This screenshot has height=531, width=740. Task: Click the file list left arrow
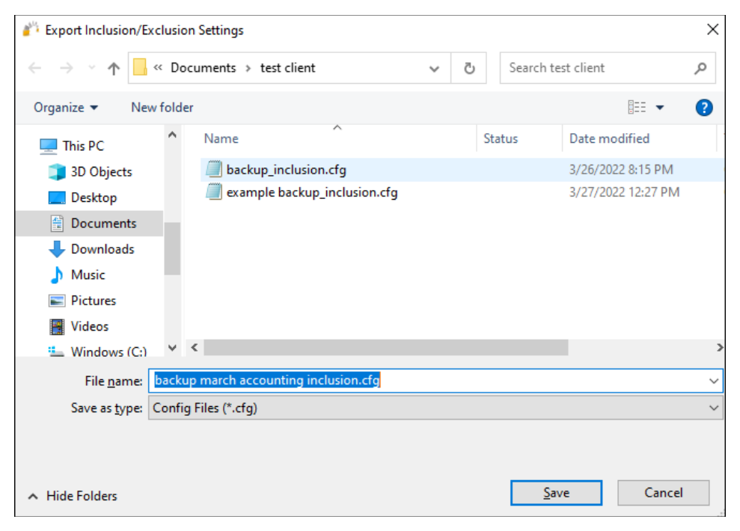pos(195,348)
